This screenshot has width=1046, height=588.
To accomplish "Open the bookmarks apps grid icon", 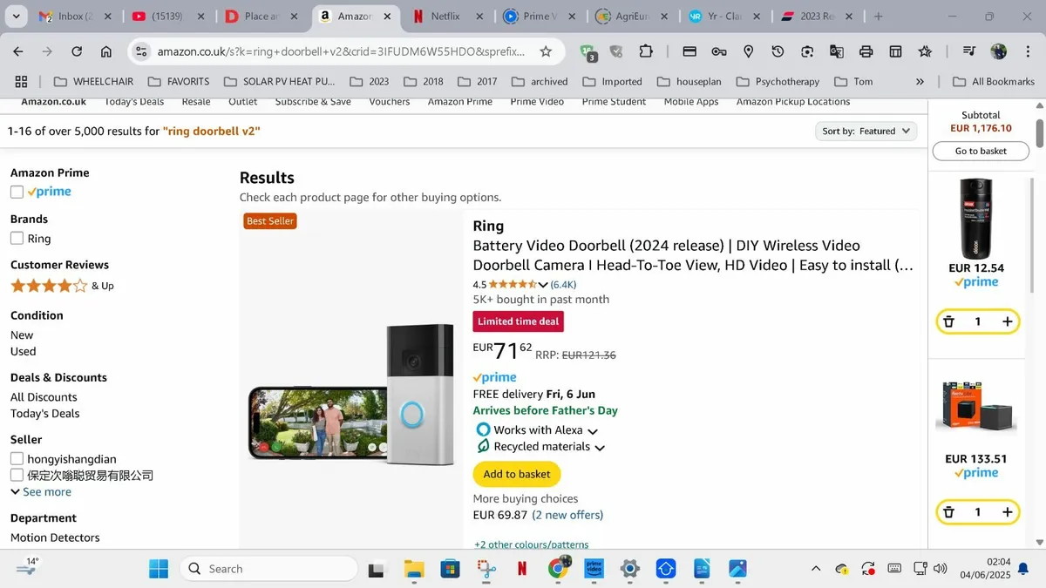I will [x=22, y=81].
